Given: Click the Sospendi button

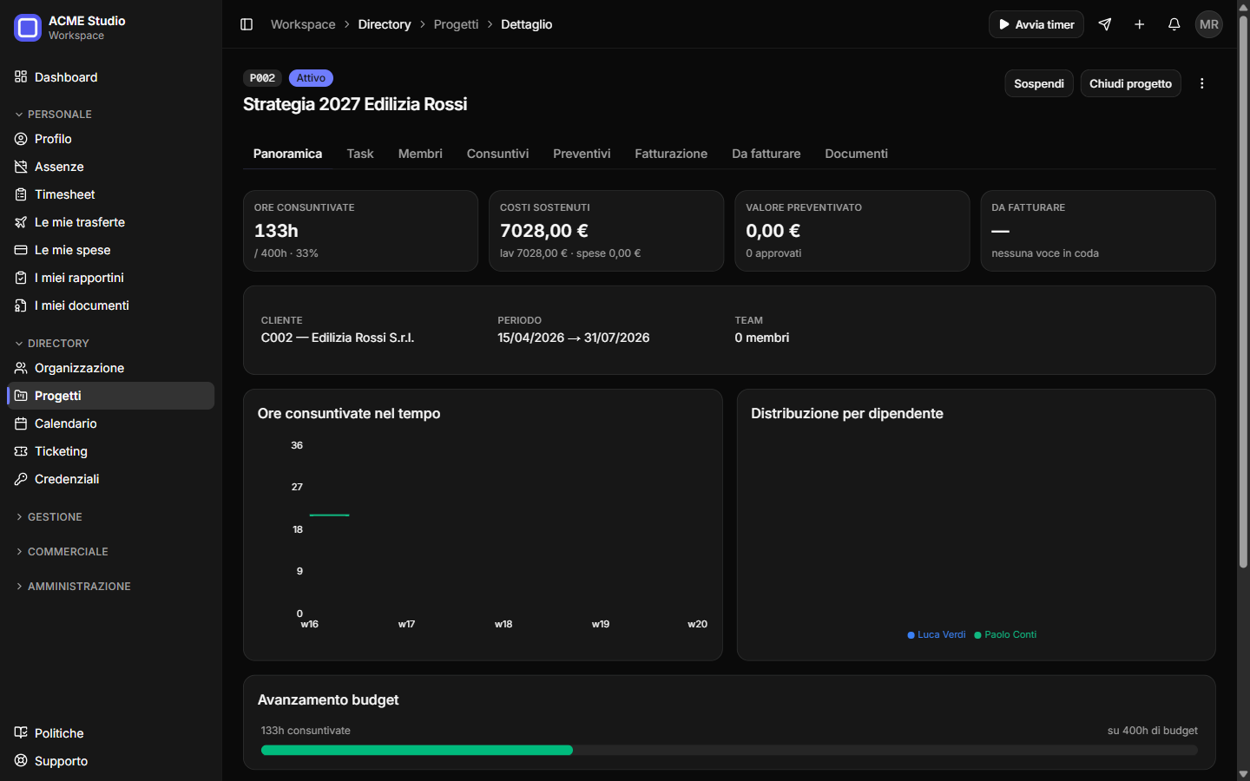Looking at the screenshot, I should [1039, 83].
